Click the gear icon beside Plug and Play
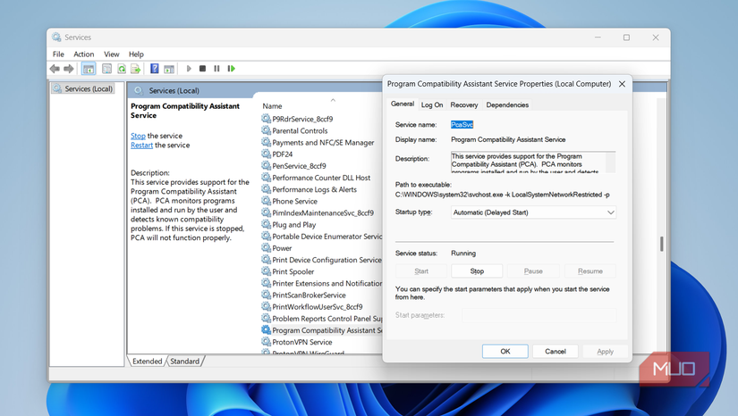 click(x=266, y=224)
